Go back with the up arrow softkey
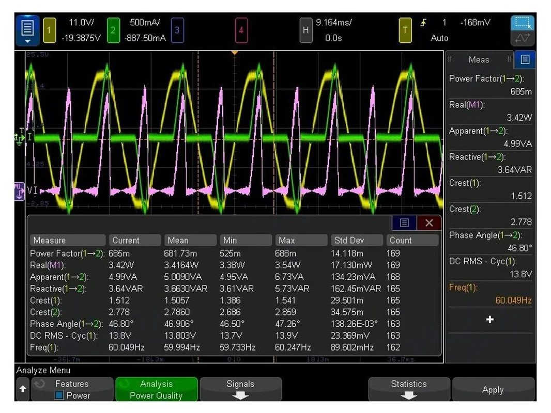This screenshot has width=551, height=413. [23, 389]
